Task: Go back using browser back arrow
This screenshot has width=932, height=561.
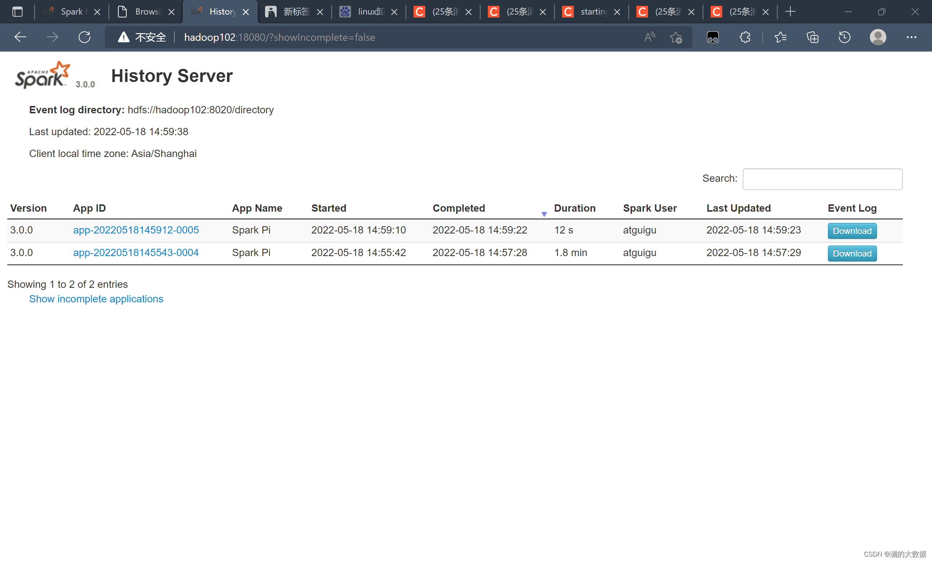Action: point(20,37)
